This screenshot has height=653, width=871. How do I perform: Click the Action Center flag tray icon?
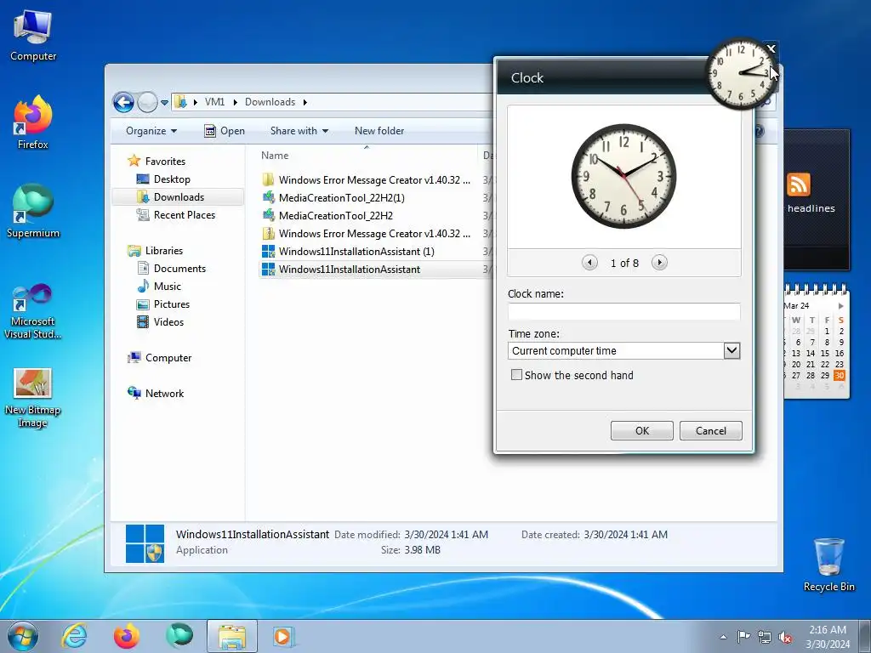(743, 636)
